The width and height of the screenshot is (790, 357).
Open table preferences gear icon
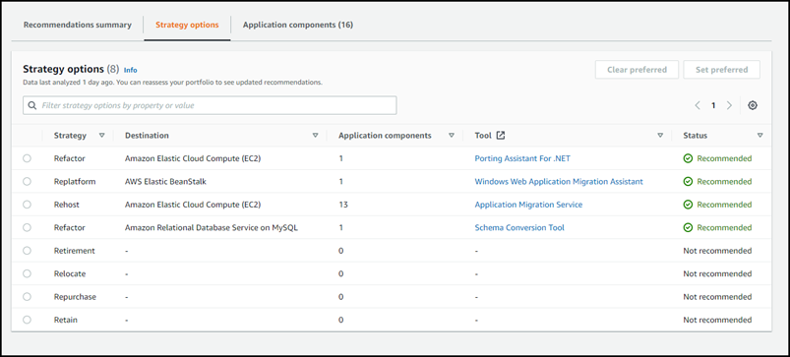(753, 106)
